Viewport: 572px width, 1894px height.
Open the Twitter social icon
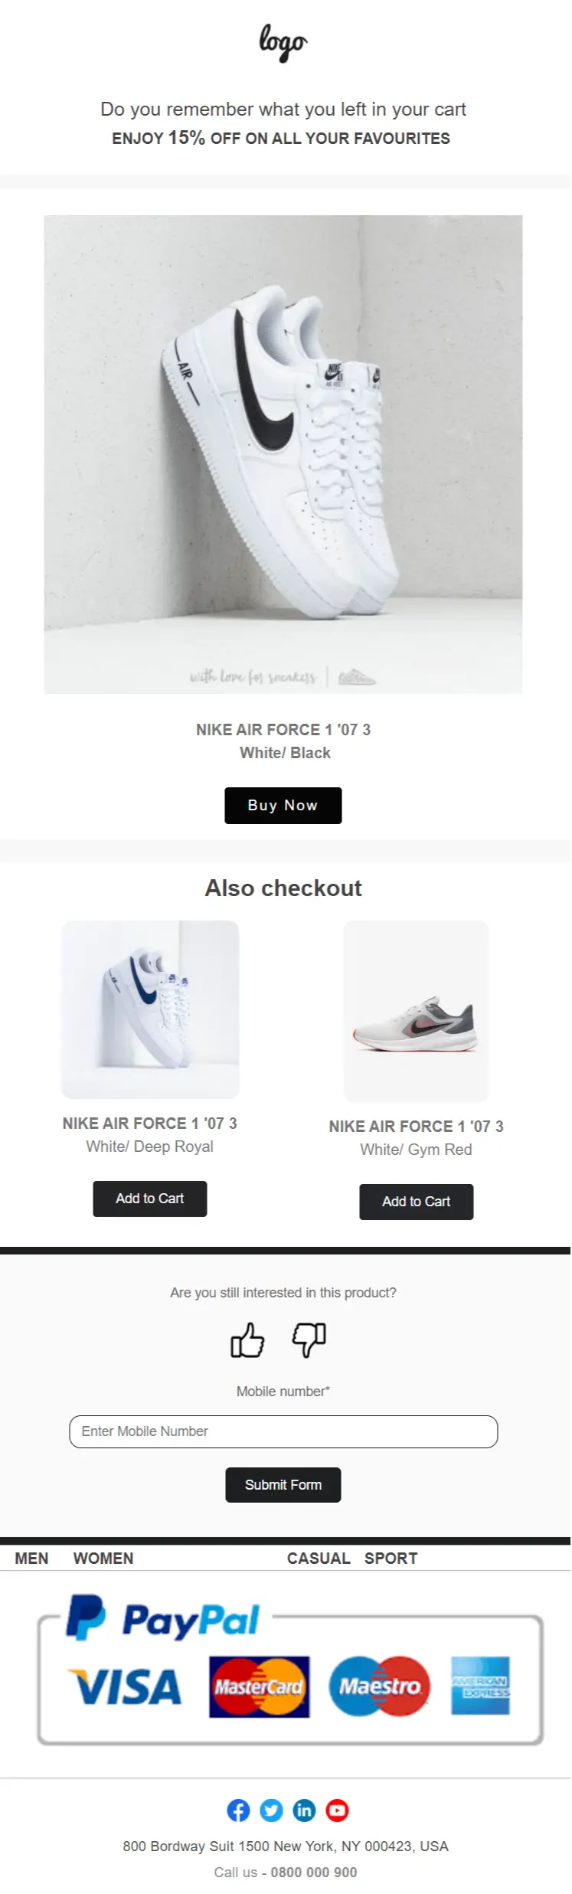pos(271,1810)
